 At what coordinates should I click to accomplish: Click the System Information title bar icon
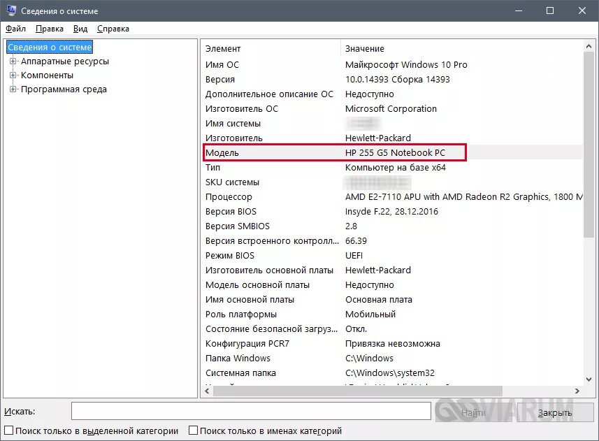tap(10, 10)
